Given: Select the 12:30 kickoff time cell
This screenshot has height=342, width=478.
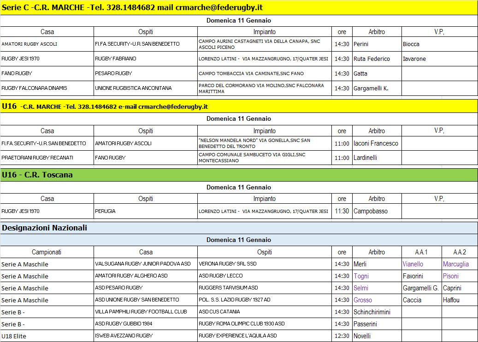Looking at the screenshot, I should pyautogui.click(x=342, y=336).
